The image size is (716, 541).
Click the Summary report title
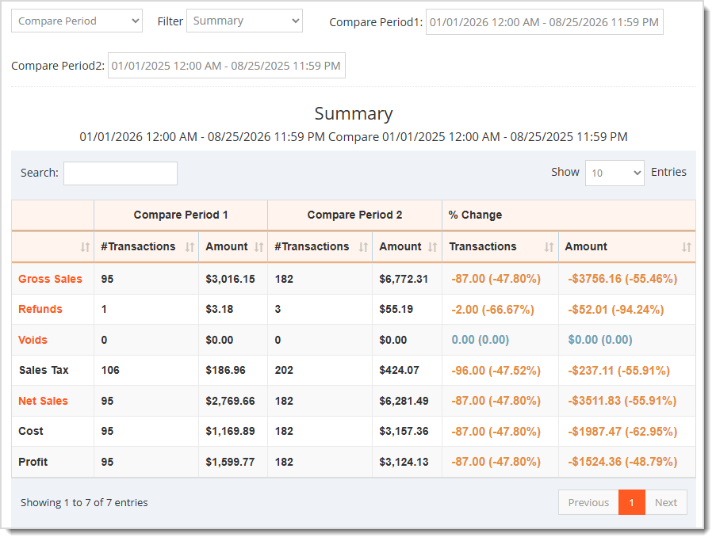(x=354, y=113)
